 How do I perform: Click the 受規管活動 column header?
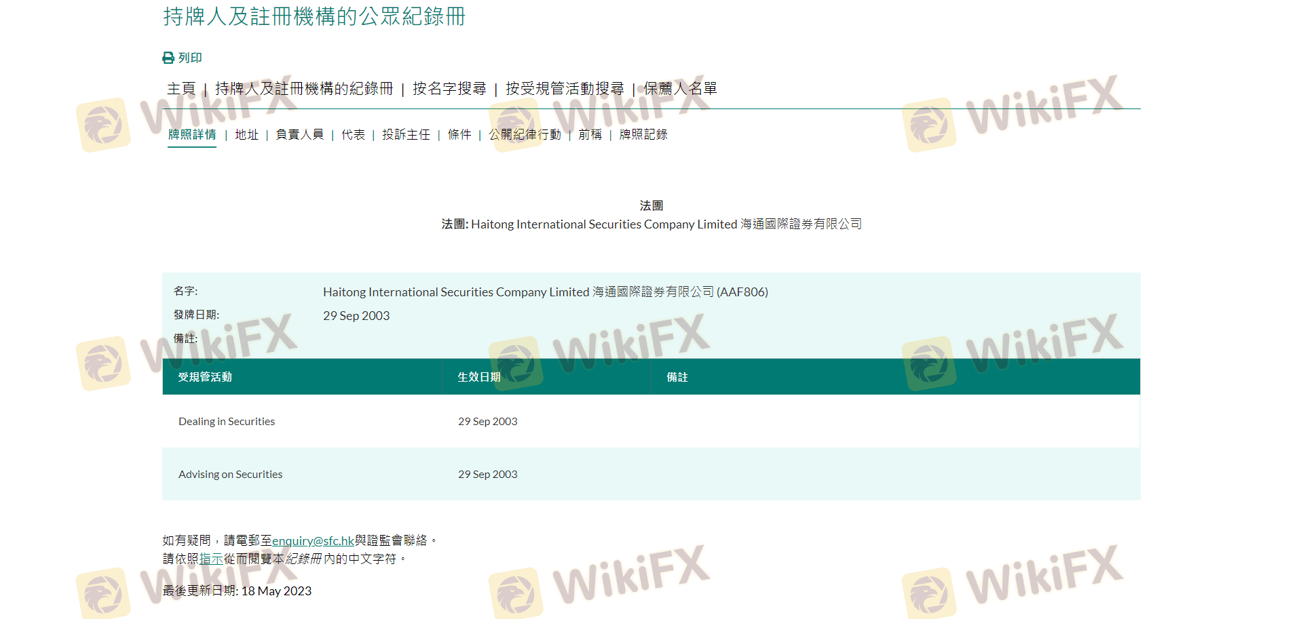click(x=205, y=377)
